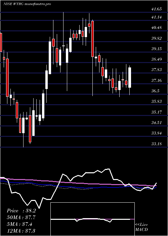Click the 34.51 price axis label
168x236 pixels.
(157, 123)
